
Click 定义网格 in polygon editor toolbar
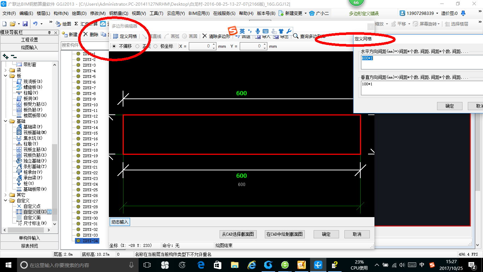(x=125, y=36)
